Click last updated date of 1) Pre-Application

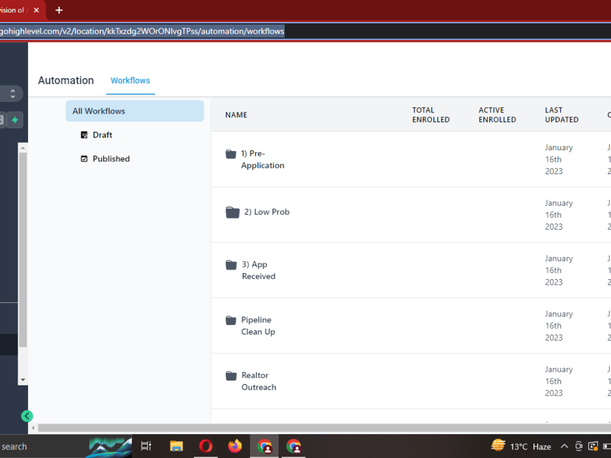559,159
